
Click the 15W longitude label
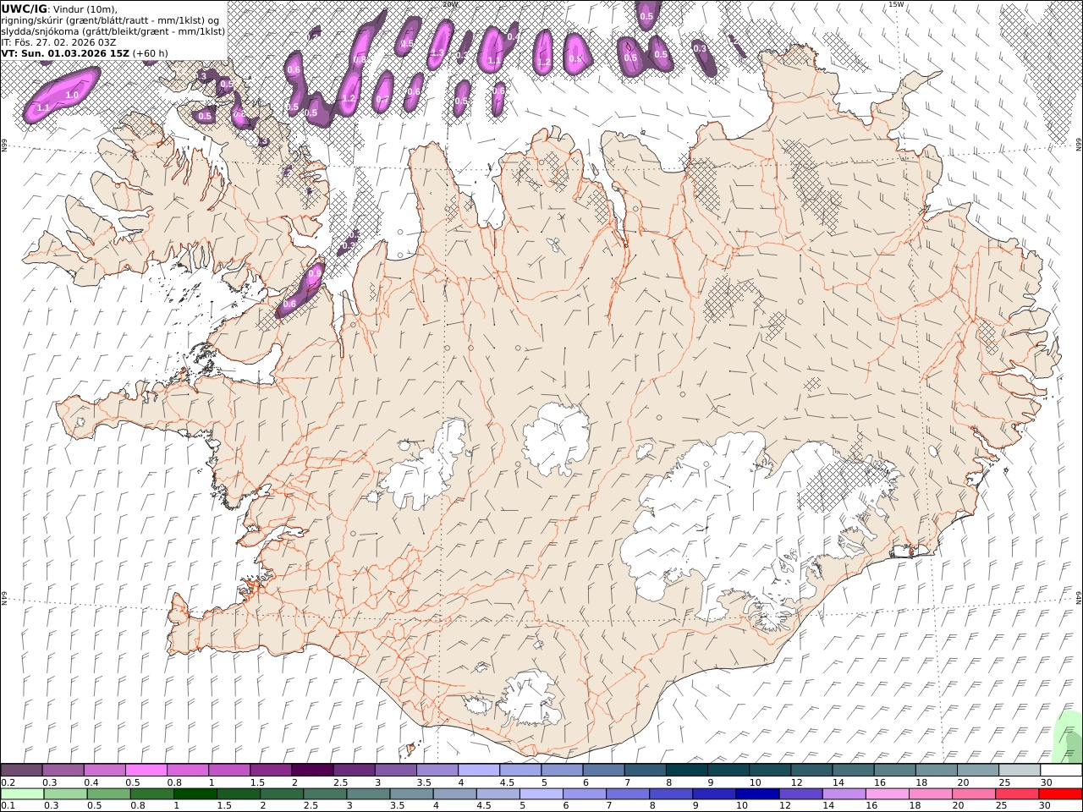tap(895, 4)
